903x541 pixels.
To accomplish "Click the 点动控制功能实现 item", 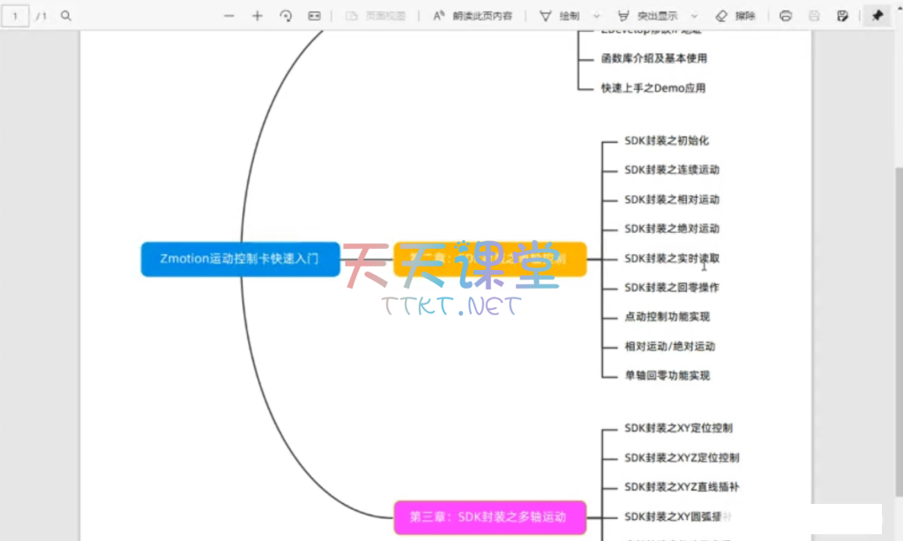I will (667, 317).
